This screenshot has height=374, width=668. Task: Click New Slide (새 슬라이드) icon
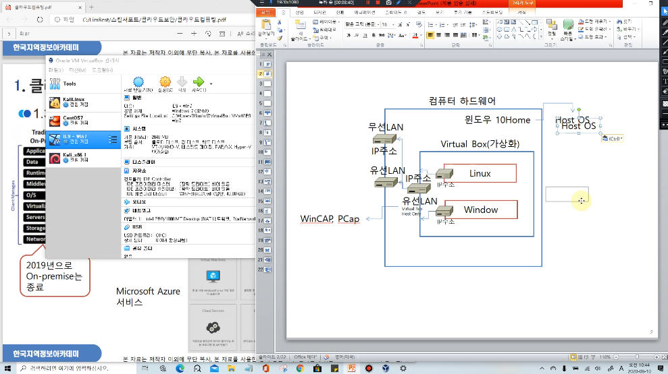[x=300, y=25]
